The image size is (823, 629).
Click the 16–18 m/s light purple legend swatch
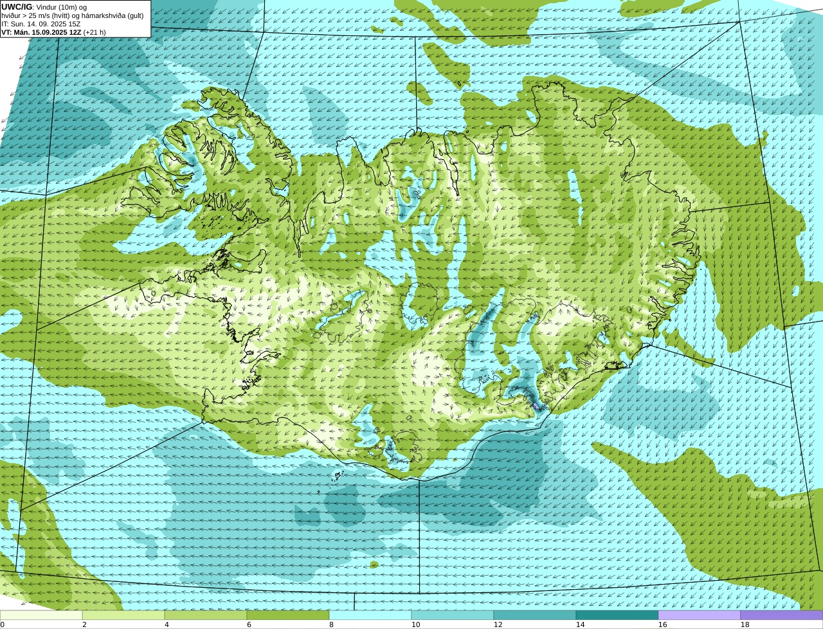tap(700, 615)
